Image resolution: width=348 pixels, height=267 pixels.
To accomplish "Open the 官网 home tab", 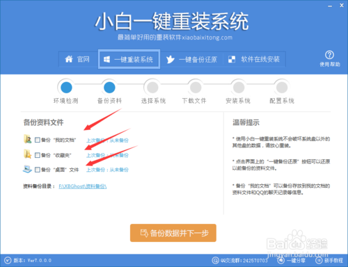I will 78,59.
